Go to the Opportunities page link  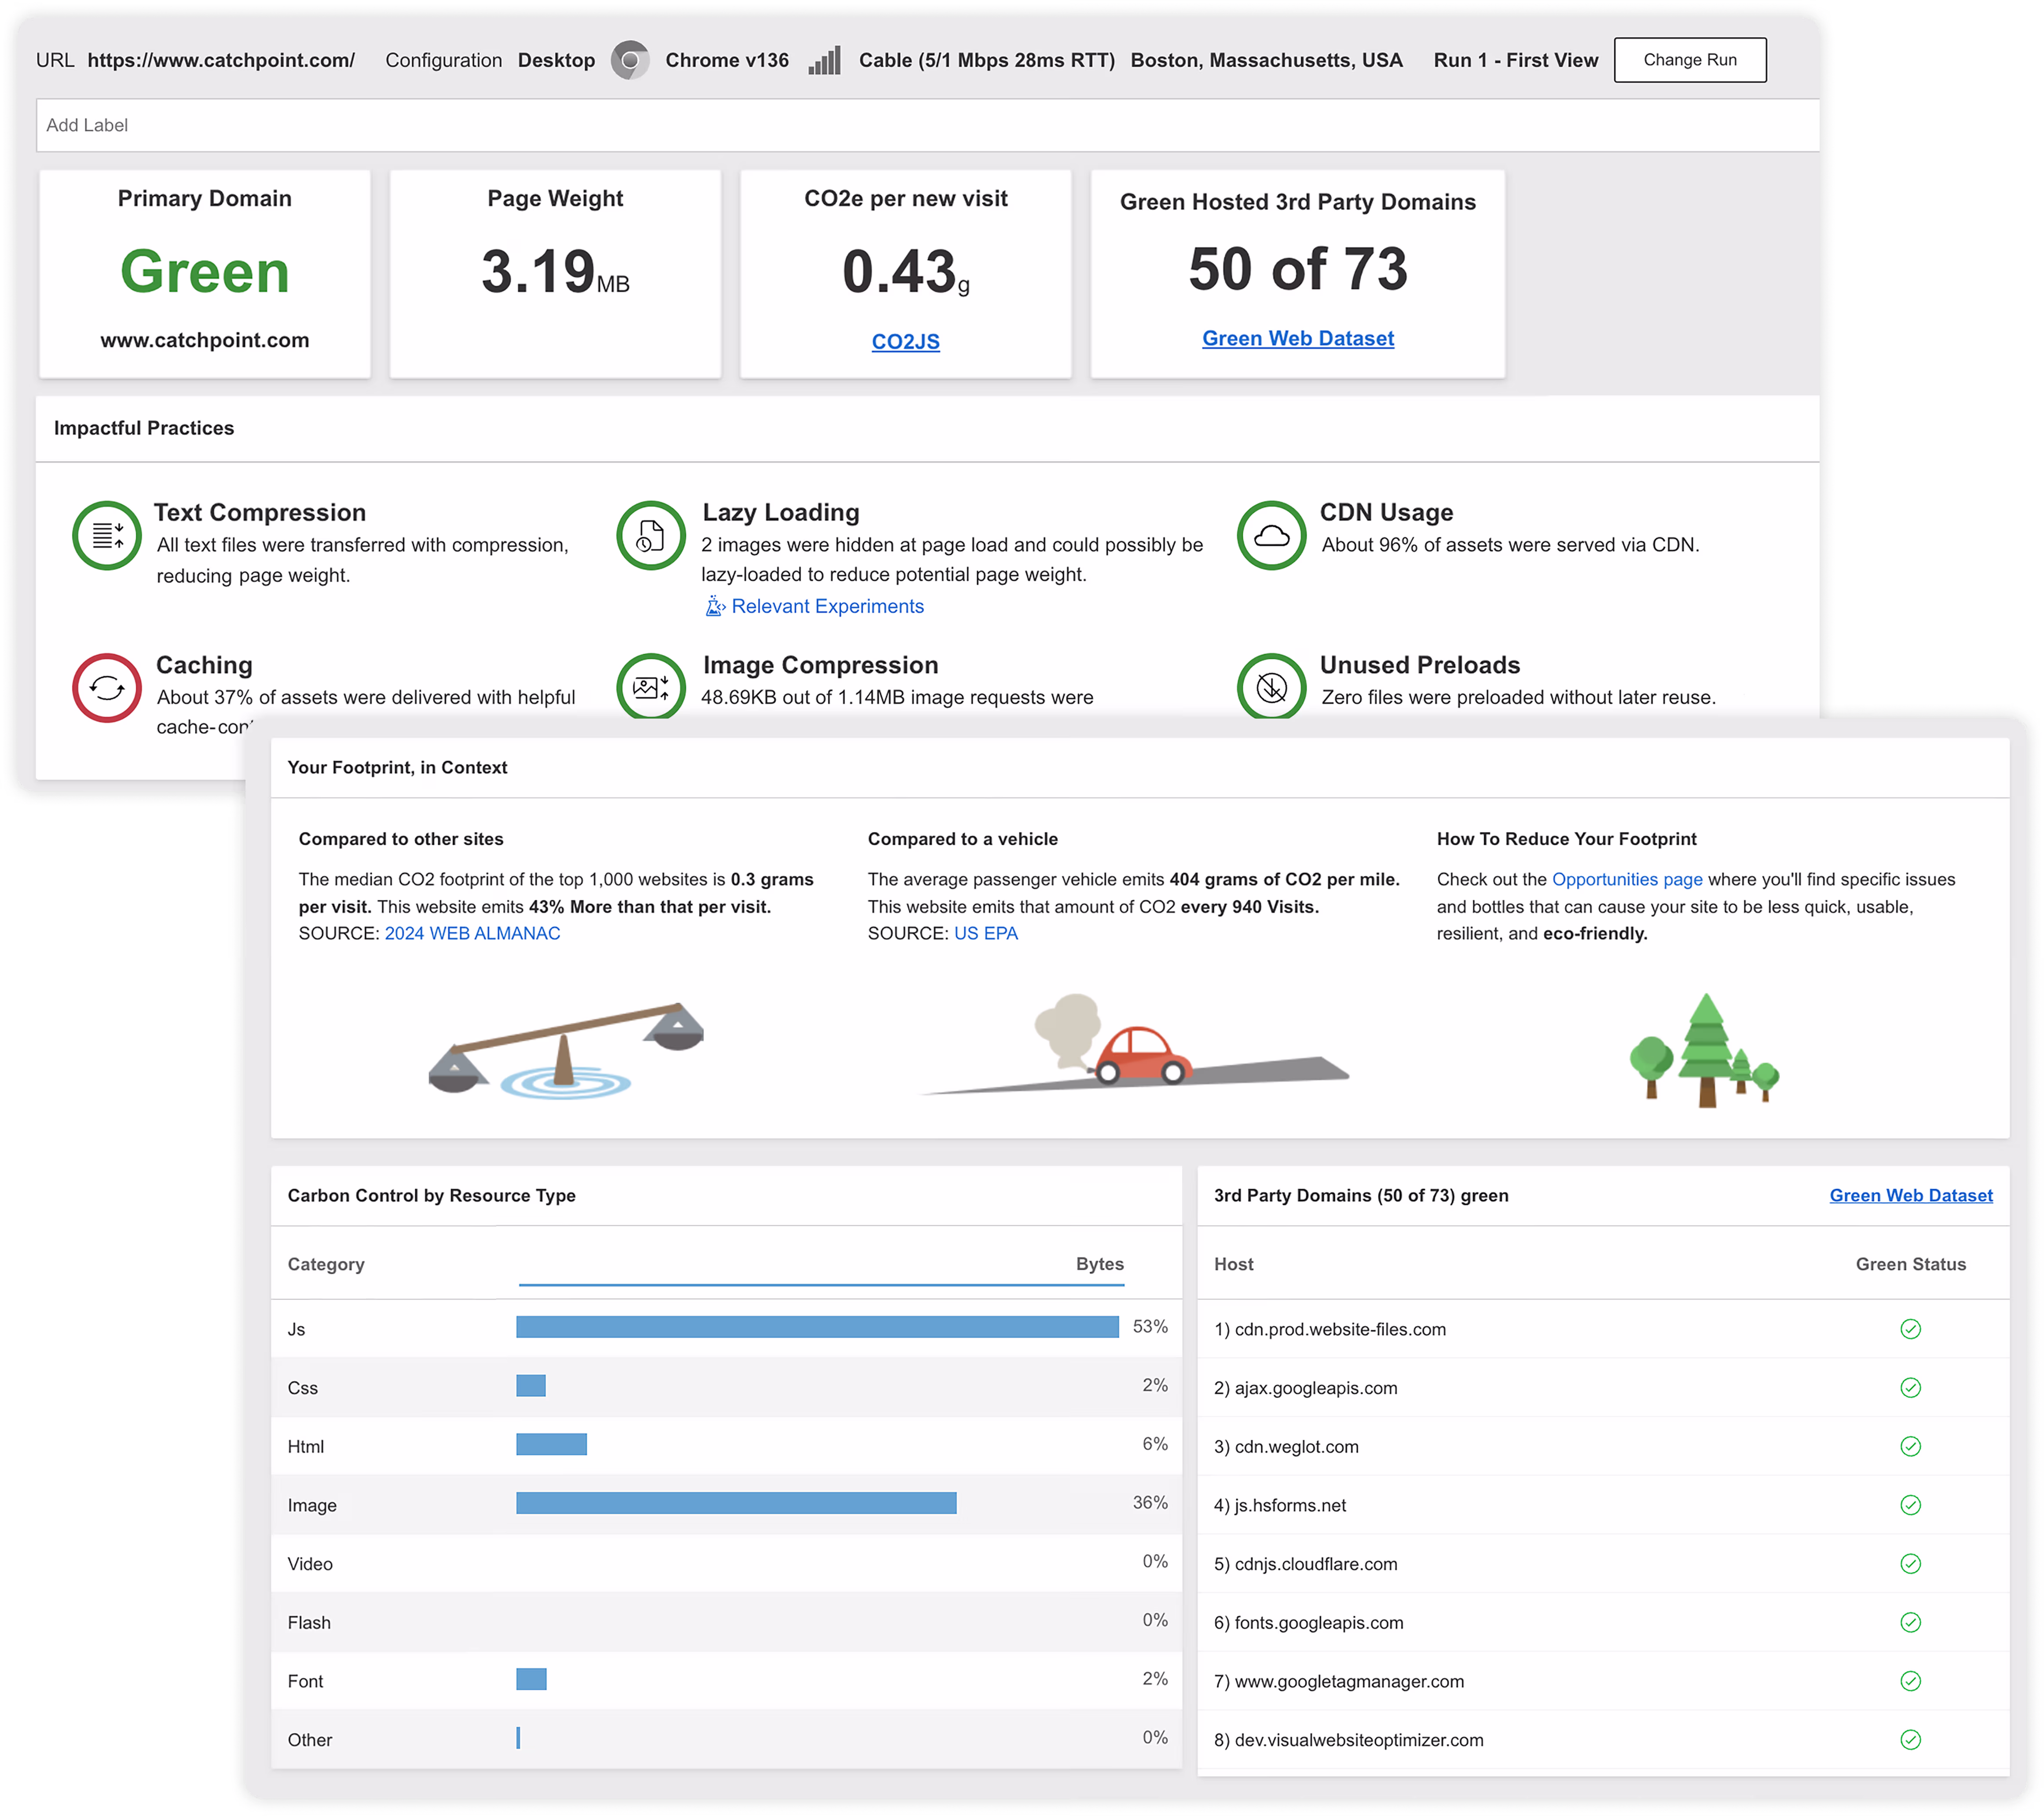tap(1626, 879)
